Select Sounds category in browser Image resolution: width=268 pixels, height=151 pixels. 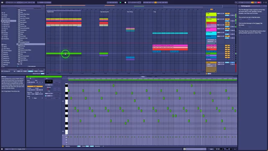(5, 15)
